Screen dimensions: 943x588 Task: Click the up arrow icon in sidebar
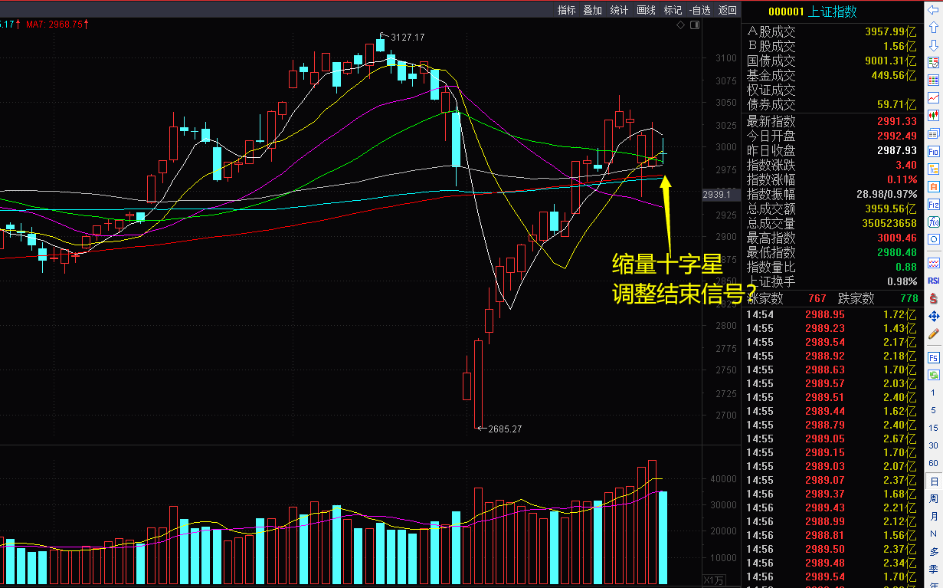(x=933, y=27)
